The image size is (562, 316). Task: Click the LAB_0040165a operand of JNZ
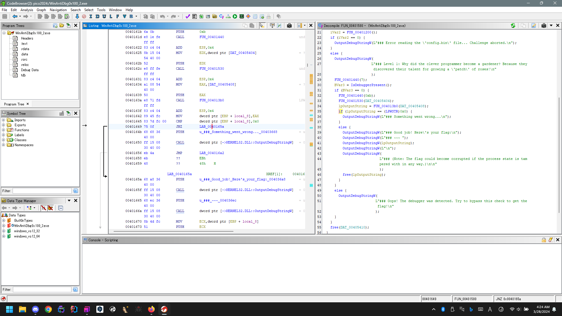click(x=211, y=127)
